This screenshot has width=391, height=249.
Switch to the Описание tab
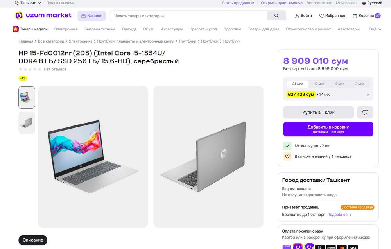click(x=33, y=240)
